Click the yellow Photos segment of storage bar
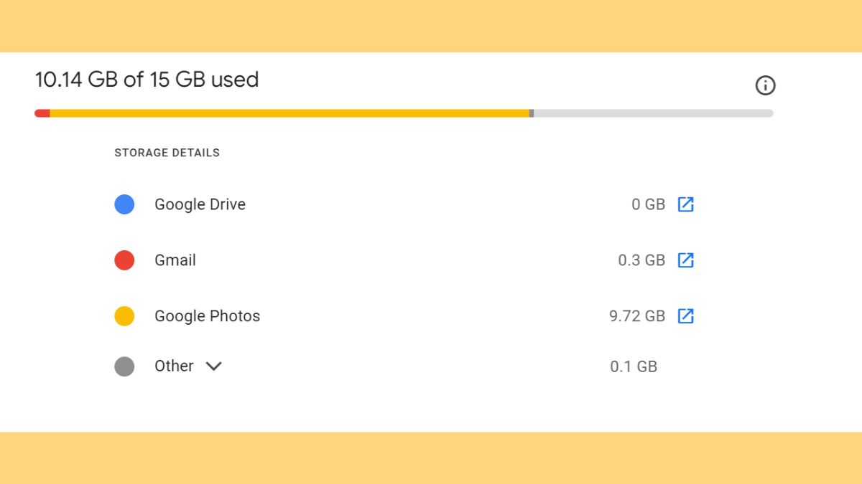 pyautogui.click(x=287, y=113)
